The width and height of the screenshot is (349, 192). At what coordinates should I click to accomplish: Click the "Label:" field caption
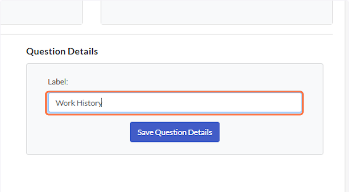click(58, 82)
